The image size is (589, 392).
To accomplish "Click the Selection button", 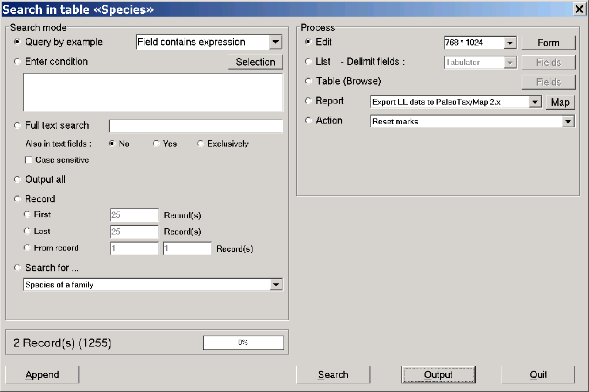I will [255, 62].
